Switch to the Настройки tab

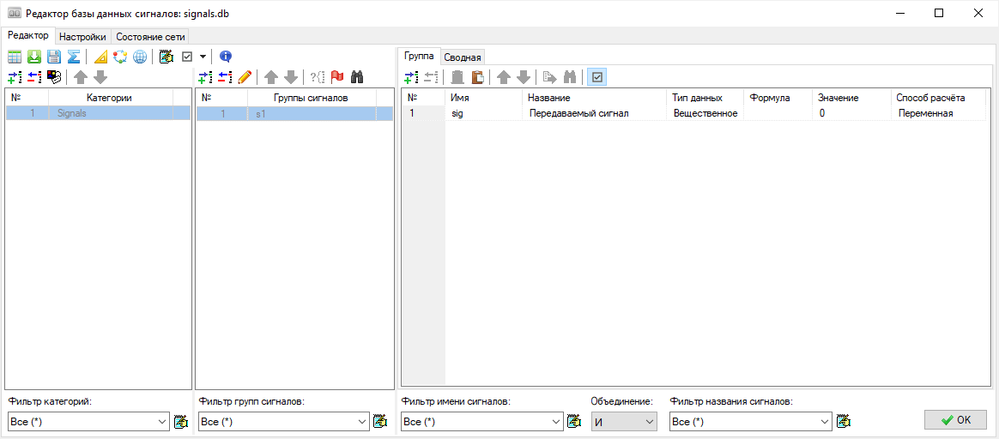pos(82,37)
